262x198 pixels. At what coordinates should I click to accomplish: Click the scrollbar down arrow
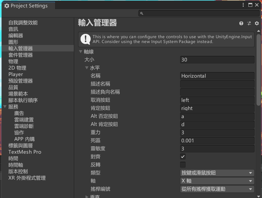coord(258,196)
